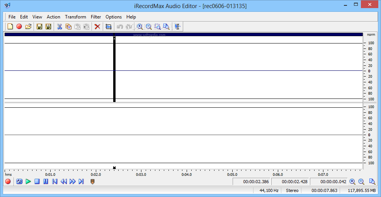Viewport: 381px width, 197px height.
Task: Rewind the audio
Action: 64,181
